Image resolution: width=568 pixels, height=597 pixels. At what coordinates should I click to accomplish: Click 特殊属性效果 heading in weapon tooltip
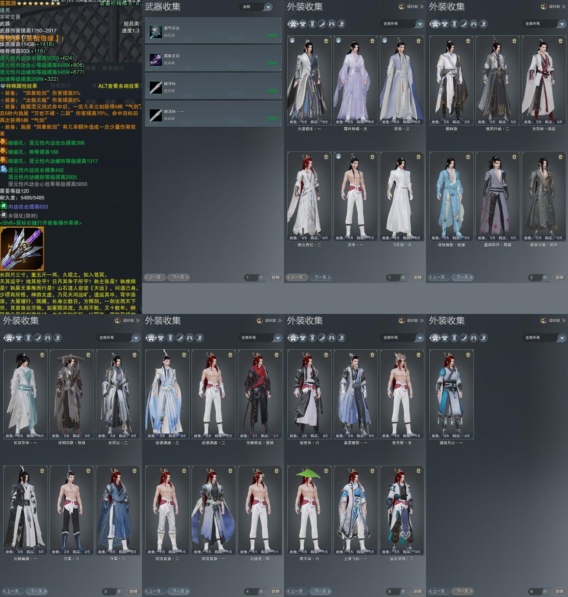(x=22, y=86)
